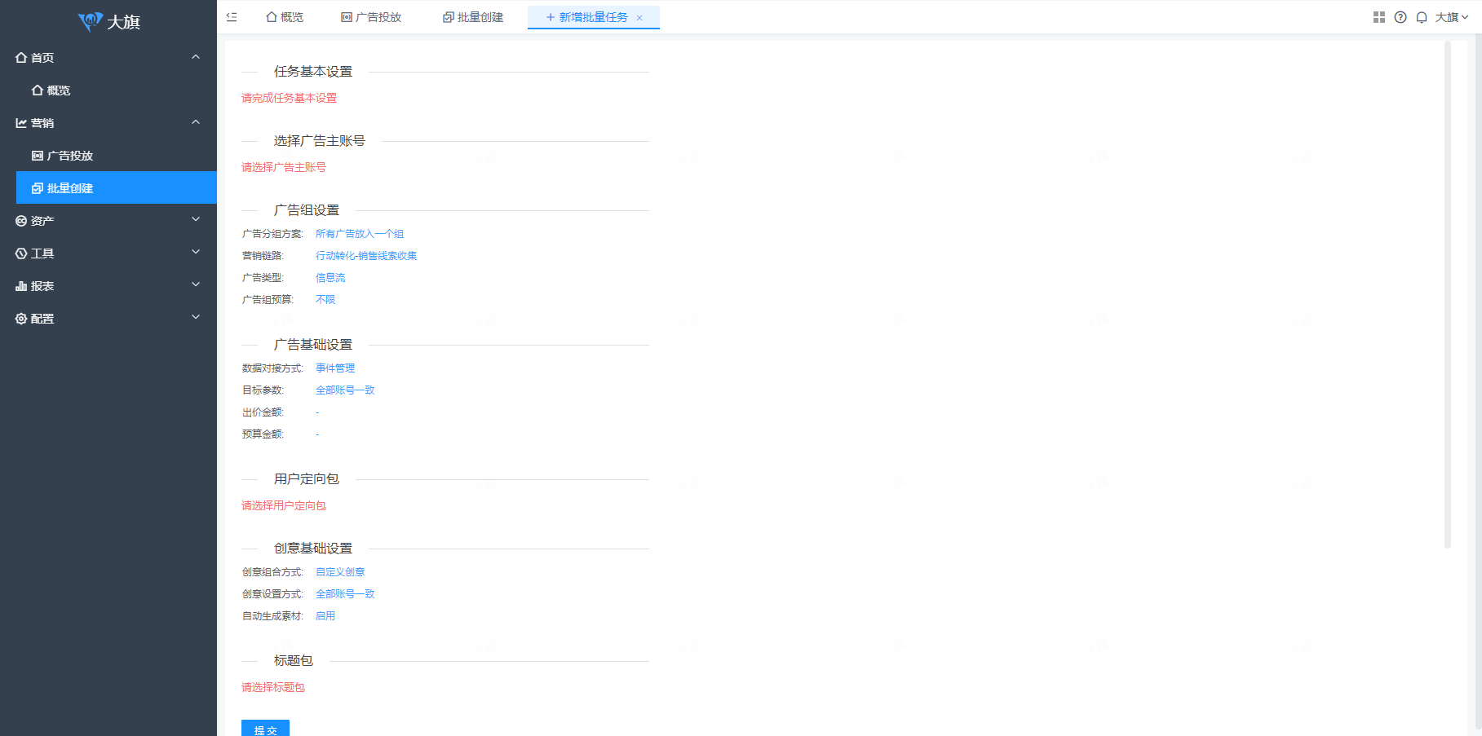The width and height of the screenshot is (1482, 736).
Task: Click the help question mark icon
Action: [x=1400, y=17]
